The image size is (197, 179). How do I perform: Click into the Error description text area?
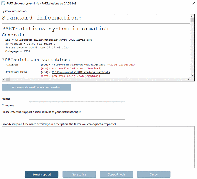(98, 147)
